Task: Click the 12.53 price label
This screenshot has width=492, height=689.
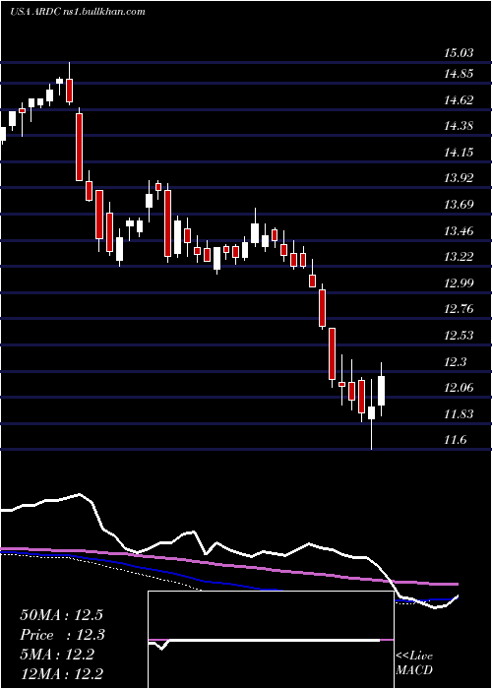Action: (x=459, y=336)
